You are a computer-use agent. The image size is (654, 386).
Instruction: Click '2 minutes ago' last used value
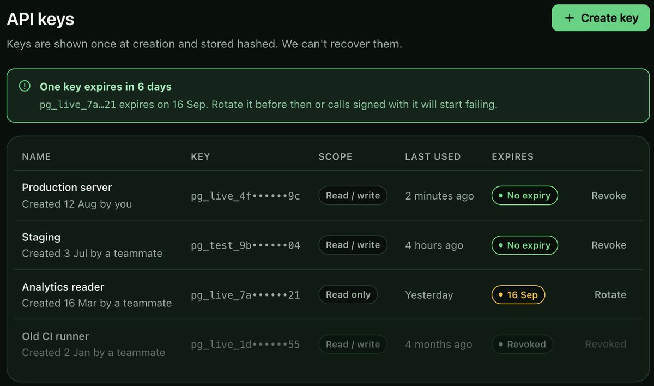tap(440, 196)
